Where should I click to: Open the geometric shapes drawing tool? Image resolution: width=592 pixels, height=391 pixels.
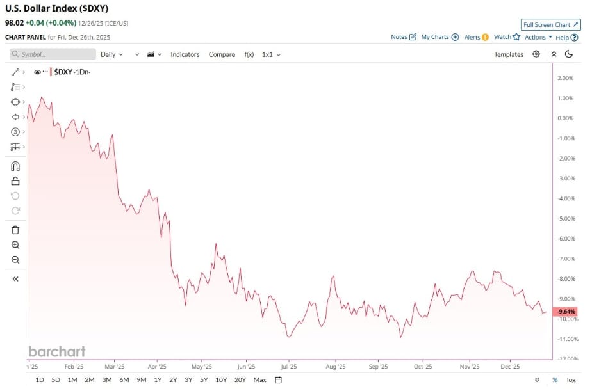pos(14,102)
